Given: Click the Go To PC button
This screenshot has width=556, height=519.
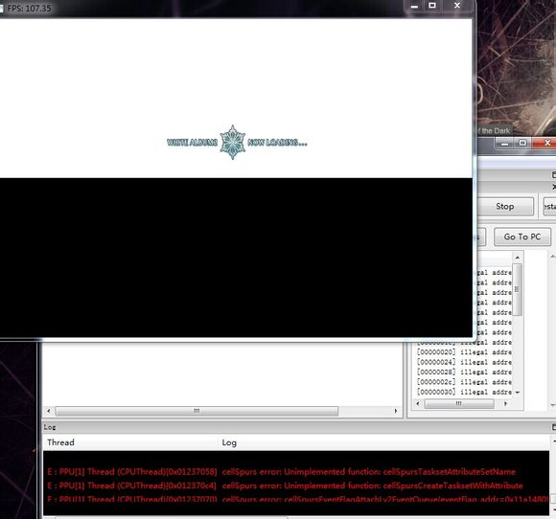Looking at the screenshot, I should pos(522,237).
